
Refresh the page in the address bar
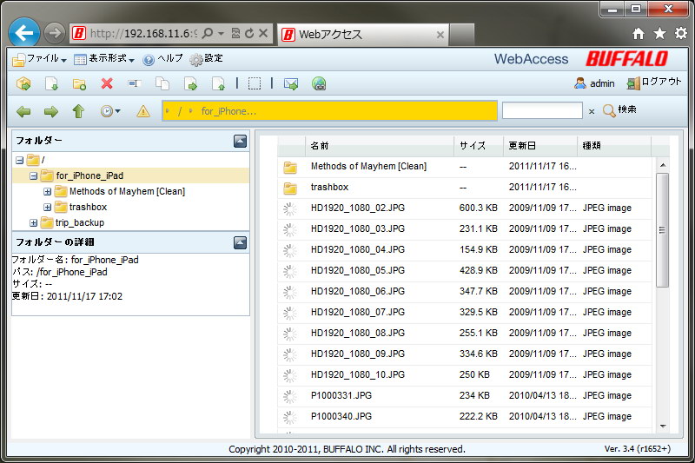coord(249,33)
